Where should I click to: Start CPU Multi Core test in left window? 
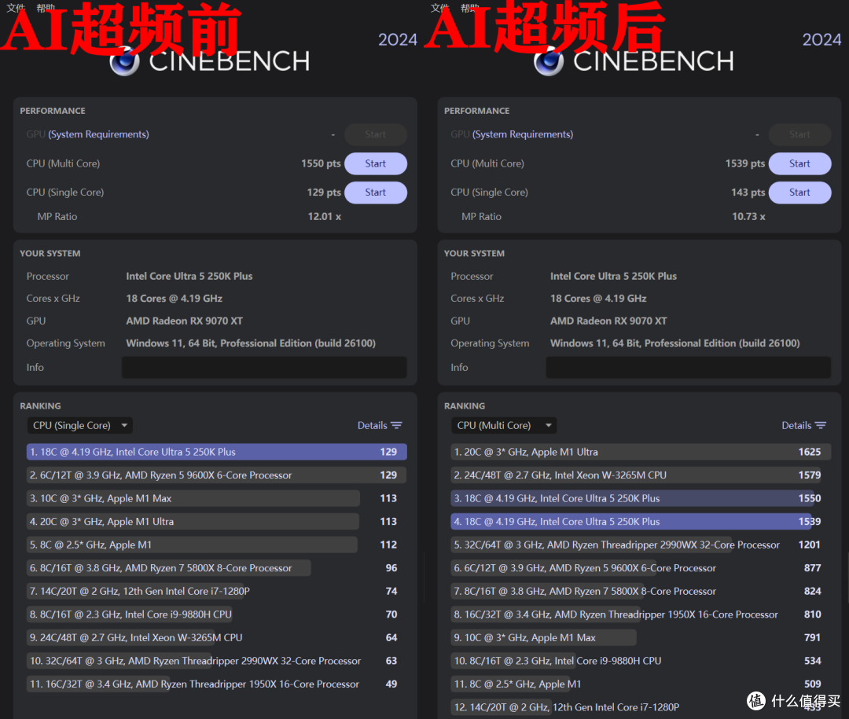click(375, 163)
